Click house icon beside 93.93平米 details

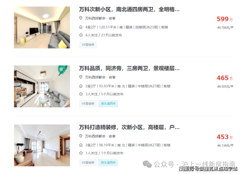(x=81, y=86)
